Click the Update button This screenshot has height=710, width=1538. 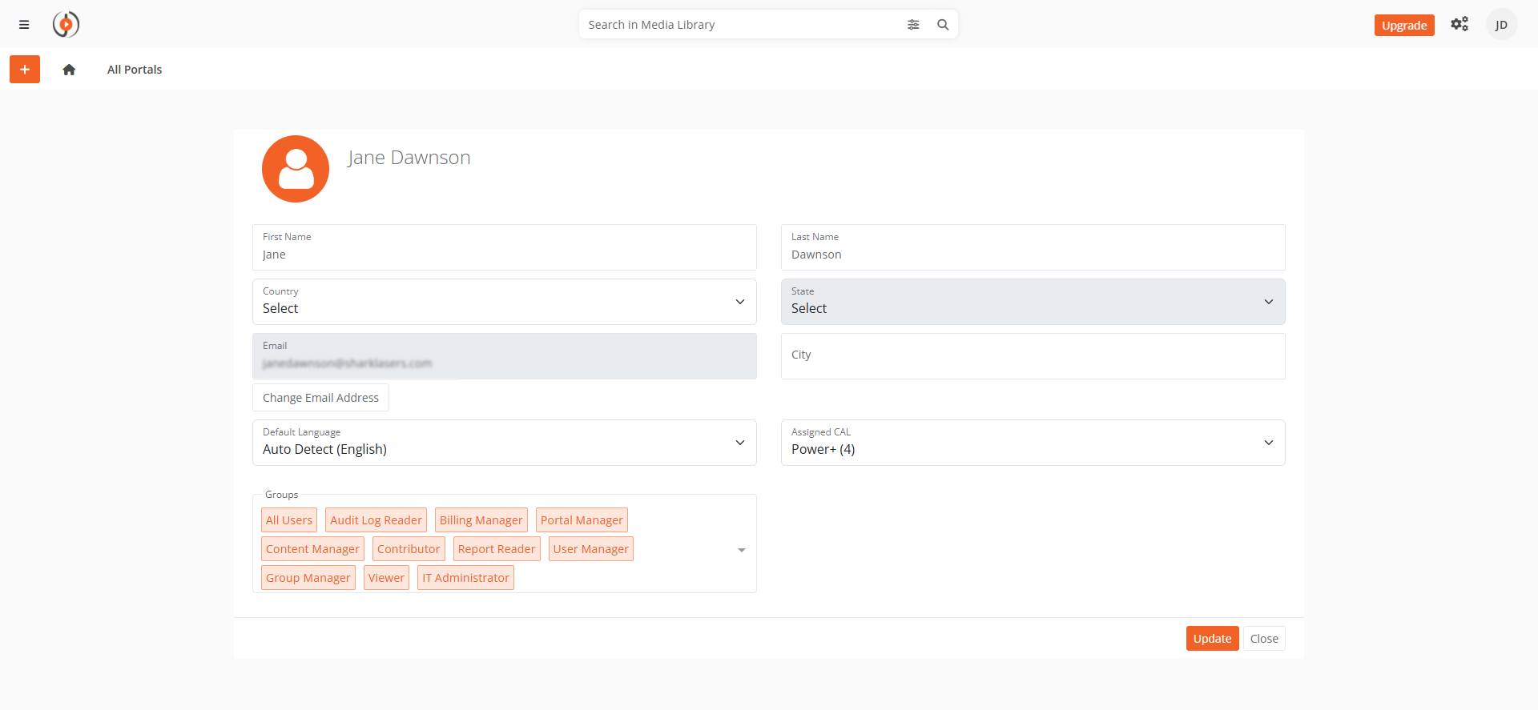[x=1212, y=639]
